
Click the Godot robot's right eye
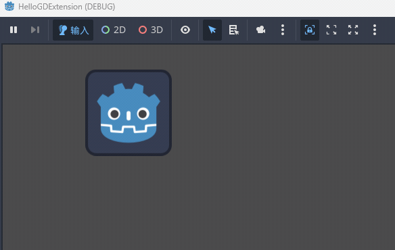[143, 114]
